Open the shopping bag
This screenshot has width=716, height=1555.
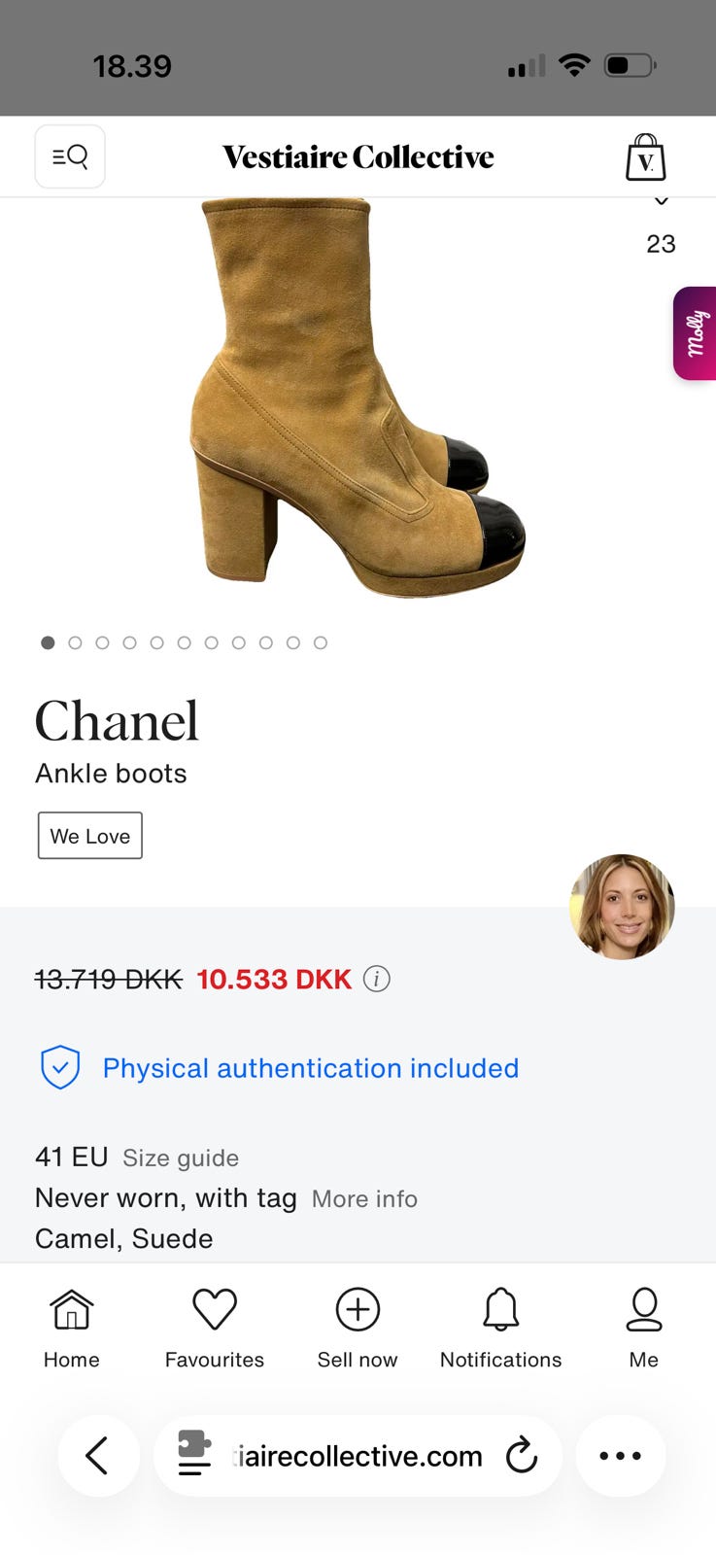click(645, 157)
